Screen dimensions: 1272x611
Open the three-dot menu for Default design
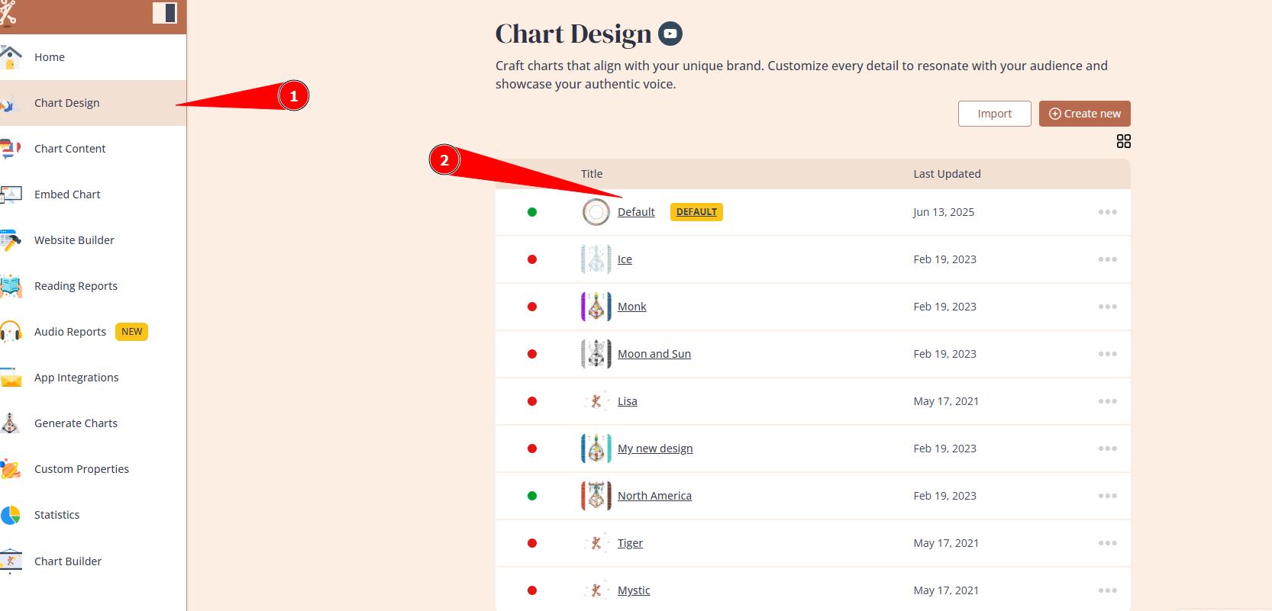tap(1107, 212)
